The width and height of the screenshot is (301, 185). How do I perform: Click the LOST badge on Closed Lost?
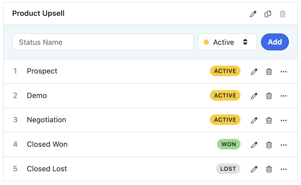pos(228,169)
